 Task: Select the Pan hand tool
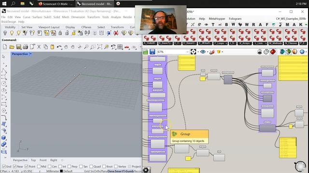coord(66,47)
